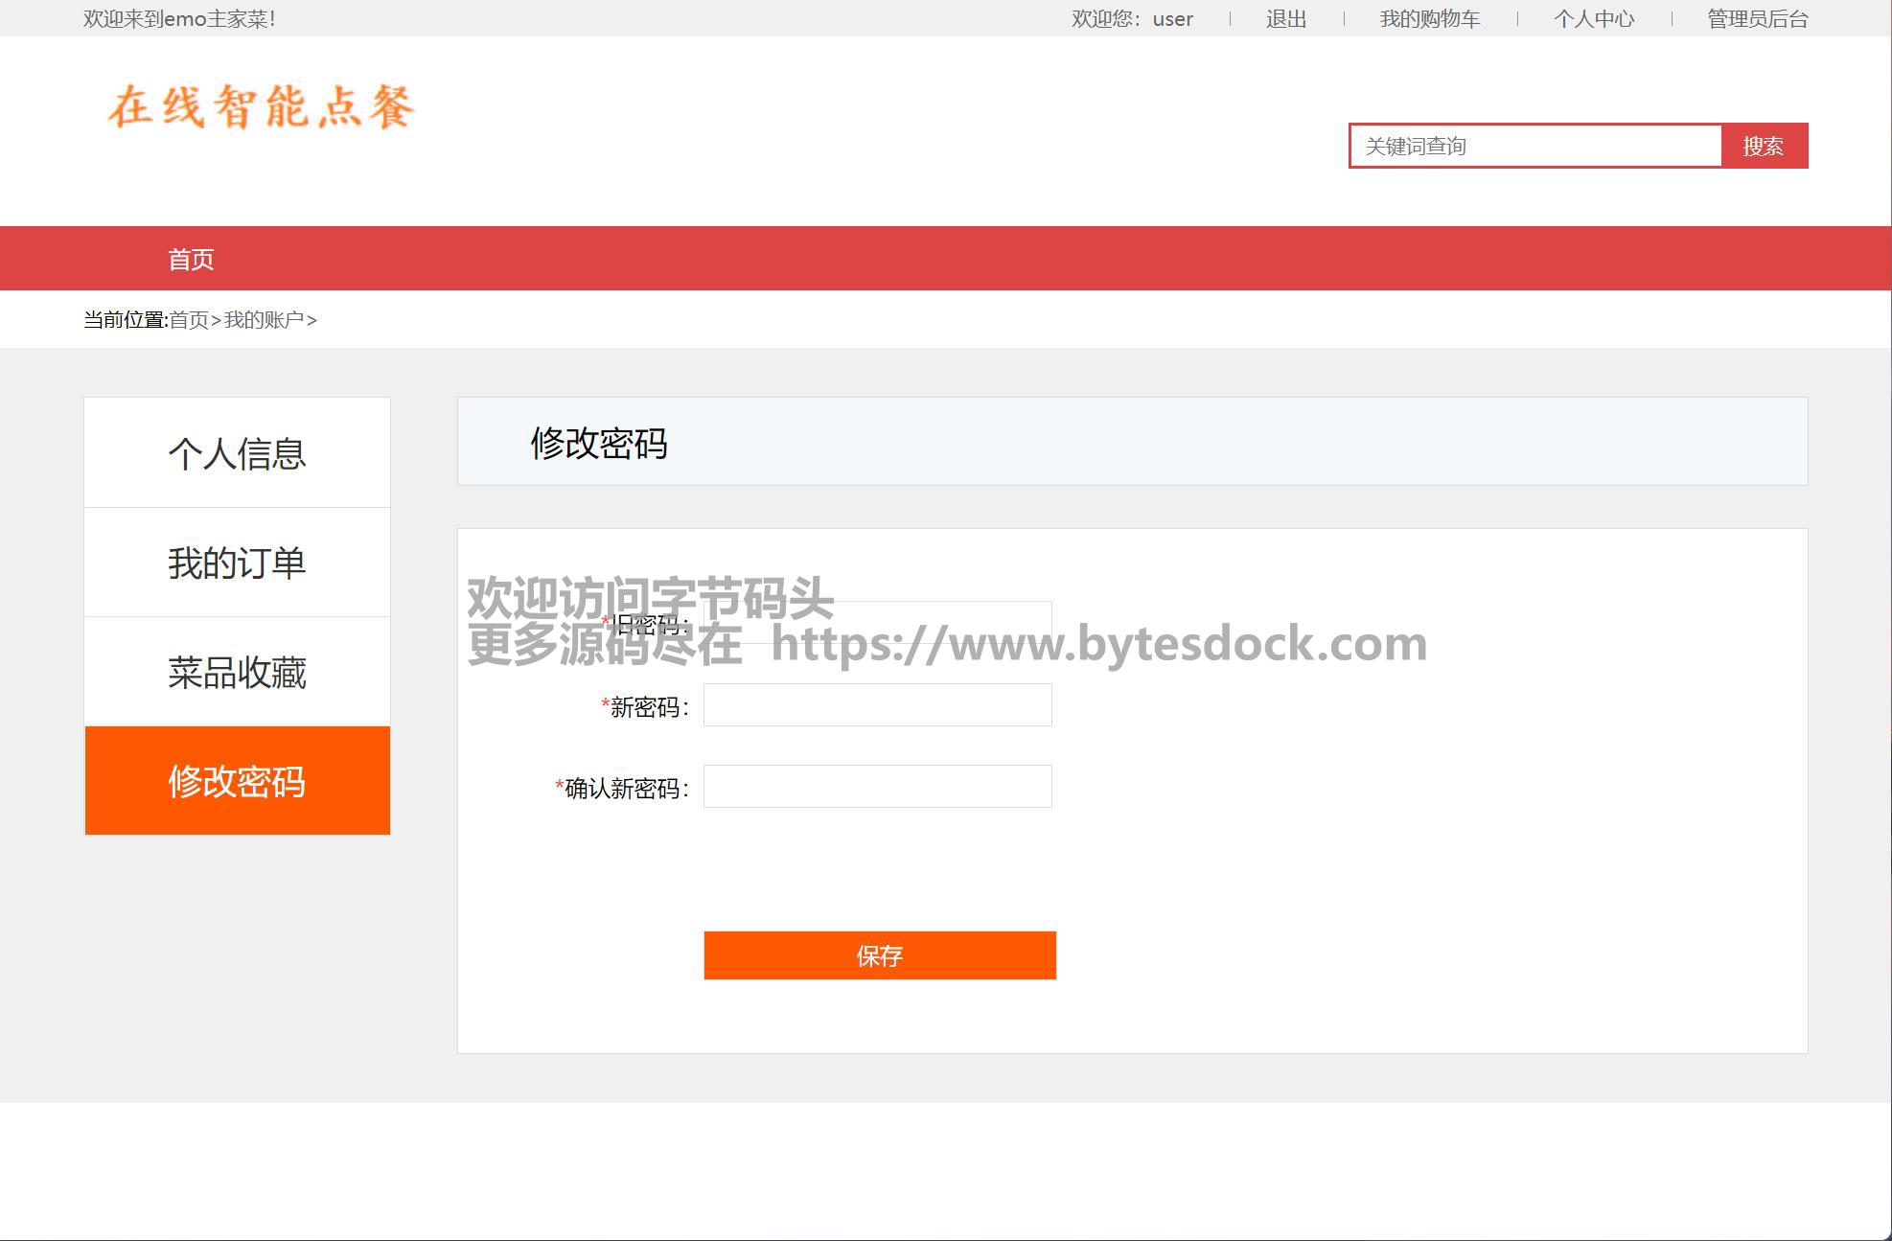Select 个人信息 in the sidebar
Viewport: 1892px width, 1241px height.
click(237, 453)
